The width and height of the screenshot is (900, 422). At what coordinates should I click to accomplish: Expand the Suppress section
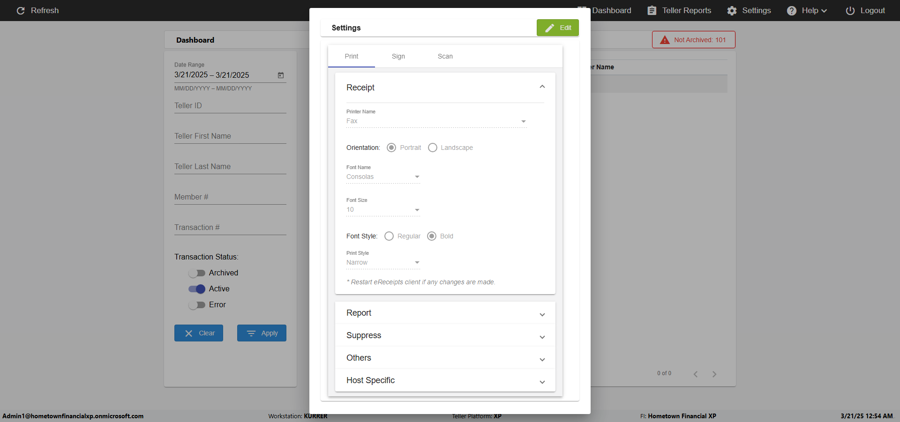[445, 335]
